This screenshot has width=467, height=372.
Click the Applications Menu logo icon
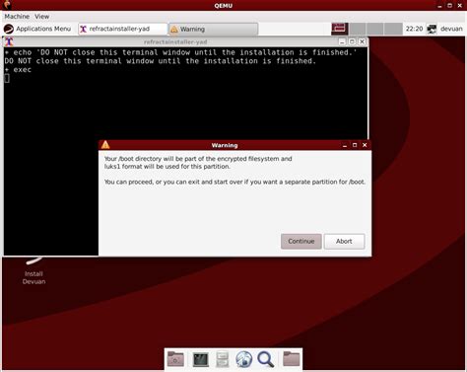coord(9,29)
